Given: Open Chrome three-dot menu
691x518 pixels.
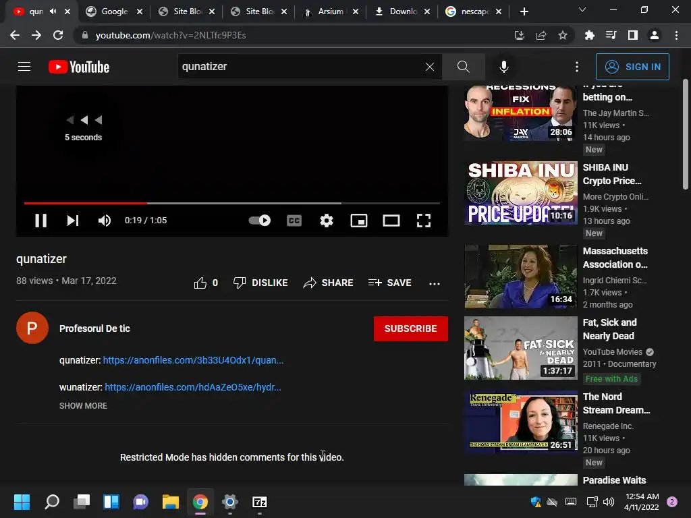Looking at the screenshot, I should click(x=676, y=35).
